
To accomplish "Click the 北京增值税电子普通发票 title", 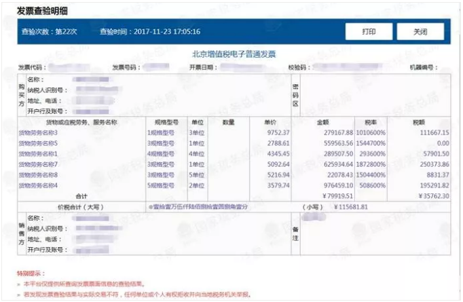I will pos(234,54).
